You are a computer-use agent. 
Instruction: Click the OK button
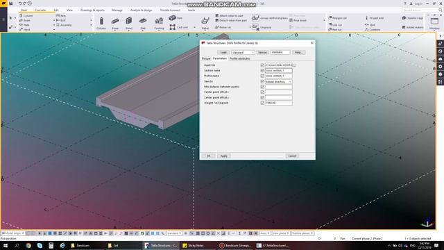point(208,156)
